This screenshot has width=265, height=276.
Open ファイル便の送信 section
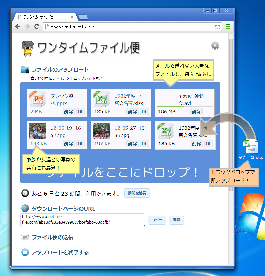tap(52, 237)
